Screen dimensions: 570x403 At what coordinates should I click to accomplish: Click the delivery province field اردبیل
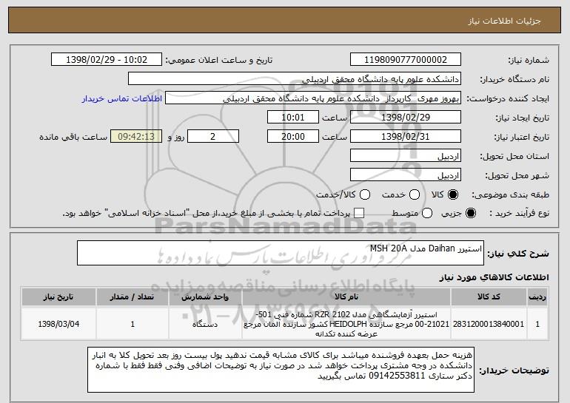(x=406, y=156)
